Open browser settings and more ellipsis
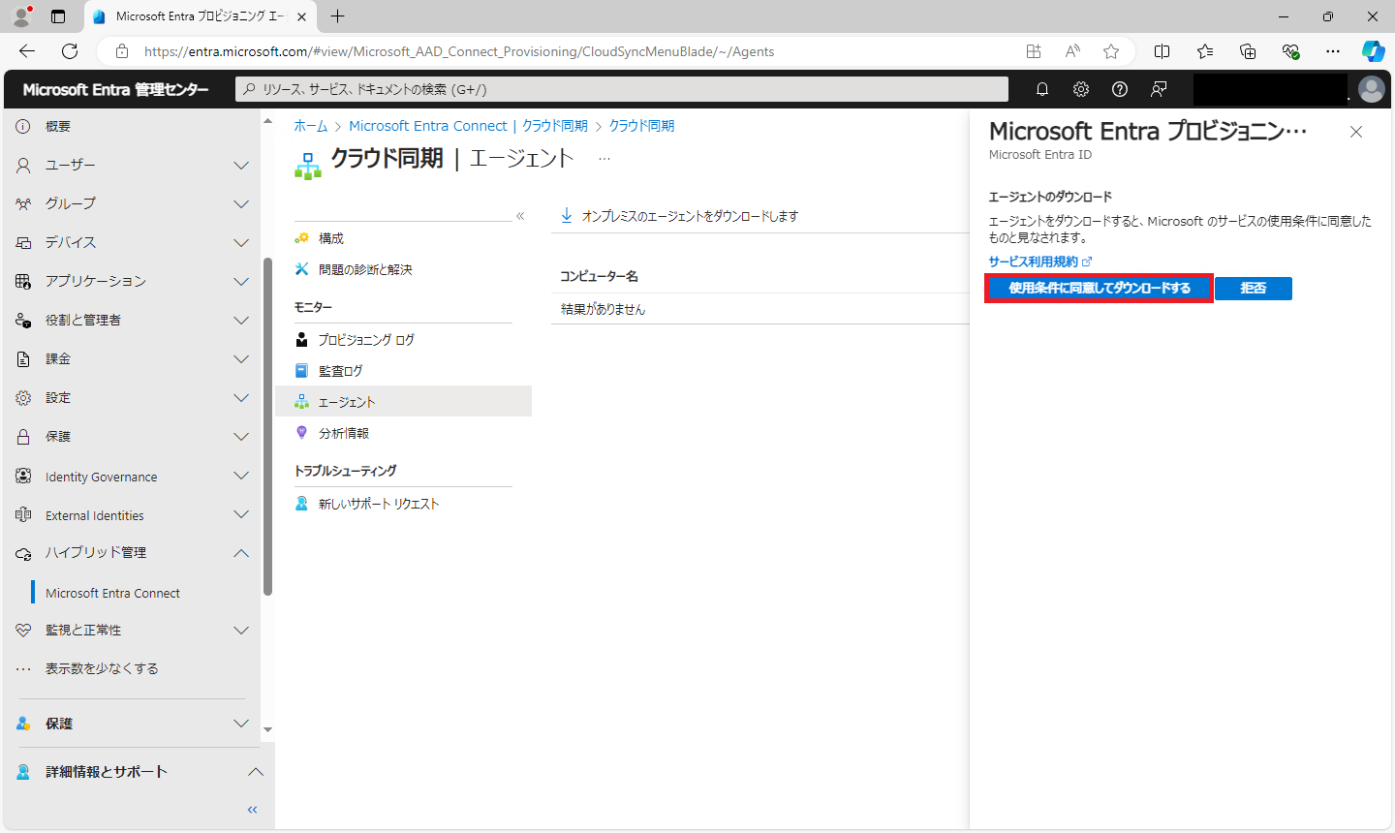This screenshot has height=833, width=1395. coord(1333,51)
